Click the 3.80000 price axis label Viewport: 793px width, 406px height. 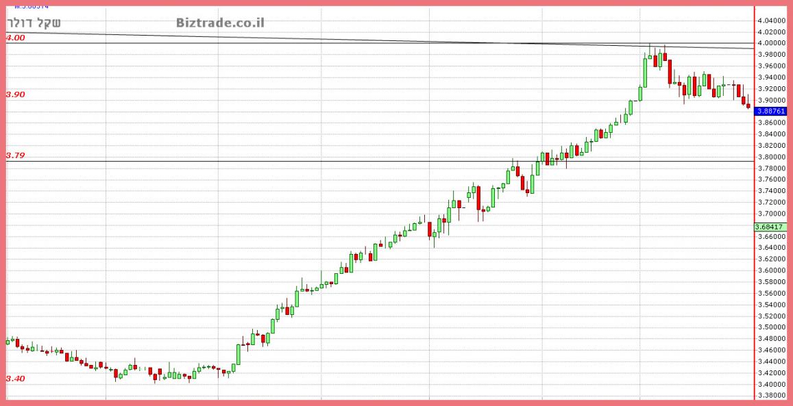[x=771, y=157]
